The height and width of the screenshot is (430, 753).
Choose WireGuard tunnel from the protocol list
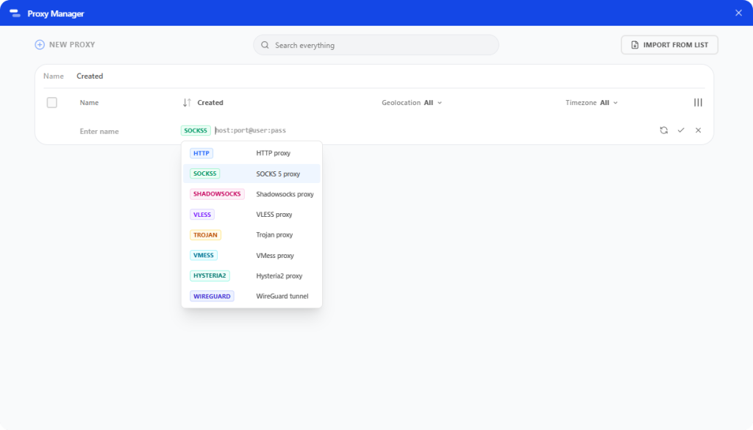pos(250,296)
